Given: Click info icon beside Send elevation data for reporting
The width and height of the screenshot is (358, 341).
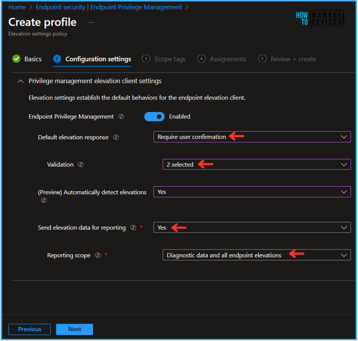Looking at the screenshot, I should tap(134, 228).
